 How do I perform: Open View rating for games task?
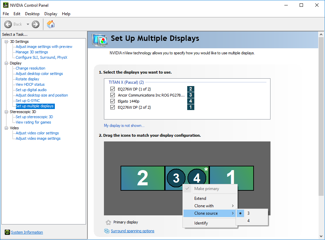[34, 122]
